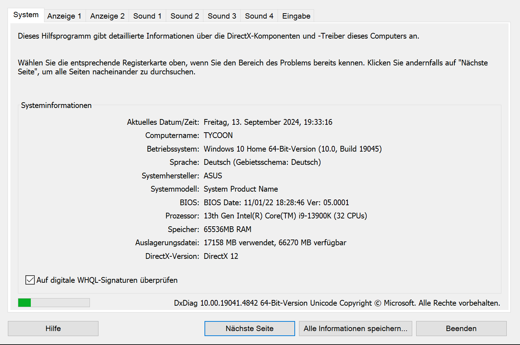Image resolution: width=520 pixels, height=345 pixels.
Task: Click the DxDiag copyright version text
Action: tap(337, 303)
